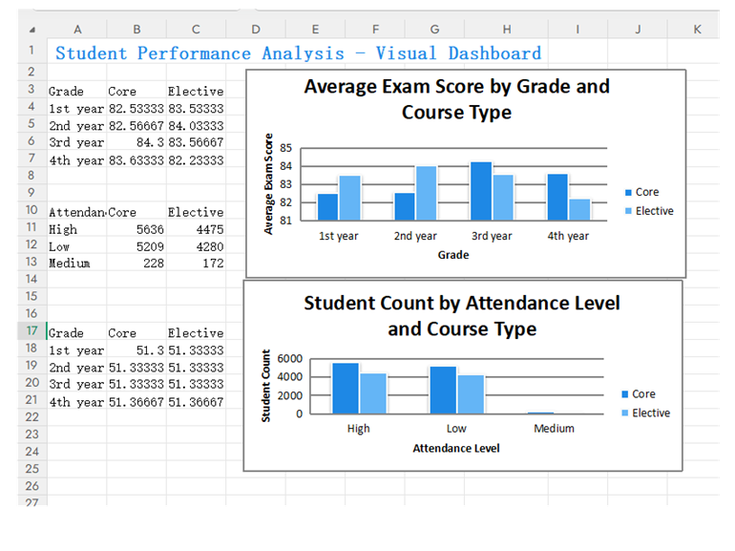
Task: Select the Low attendance Elective bar
Action: [x=471, y=394]
